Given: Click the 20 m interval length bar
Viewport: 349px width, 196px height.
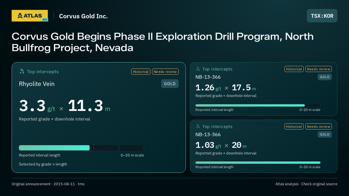Looking at the screenshot, I should pyautogui.click(x=258, y=163).
